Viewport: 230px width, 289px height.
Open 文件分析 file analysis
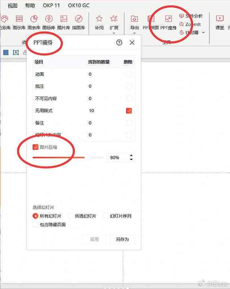(x=191, y=16)
